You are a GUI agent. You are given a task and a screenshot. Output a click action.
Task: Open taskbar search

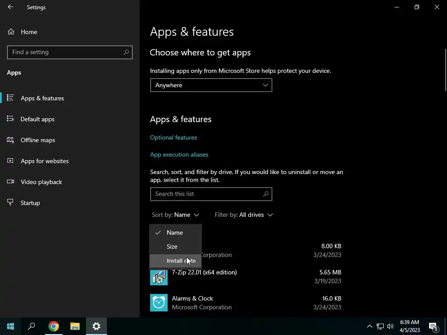tap(31, 326)
